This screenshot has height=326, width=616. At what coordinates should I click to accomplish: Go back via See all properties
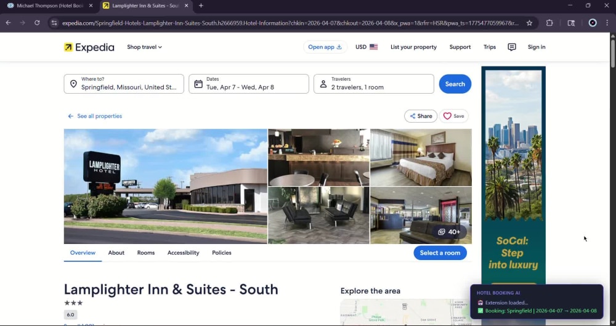click(x=95, y=116)
